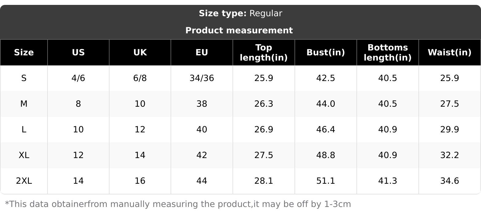Select the XL size row label
The width and height of the screenshot is (481, 214).
pyautogui.click(x=24, y=155)
